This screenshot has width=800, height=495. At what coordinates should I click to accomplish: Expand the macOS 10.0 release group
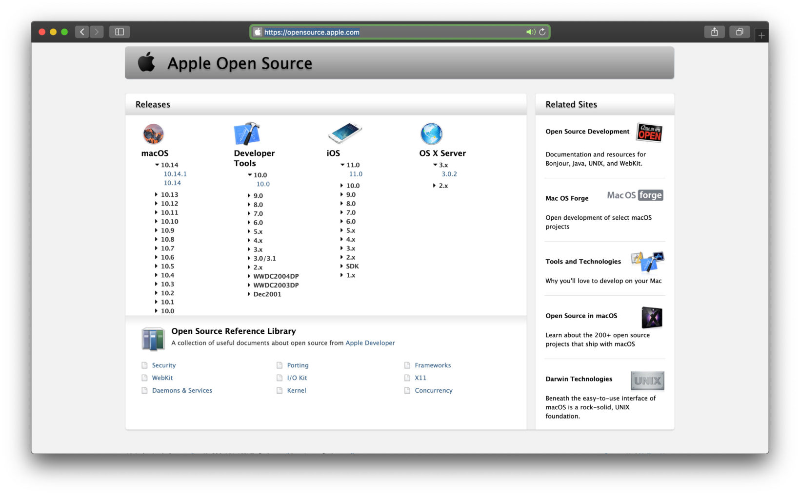[157, 311]
